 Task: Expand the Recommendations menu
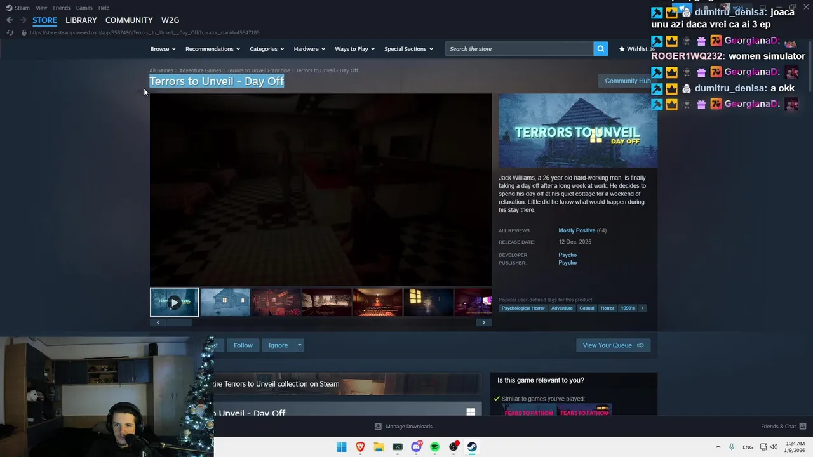pyautogui.click(x=213, y=49)
